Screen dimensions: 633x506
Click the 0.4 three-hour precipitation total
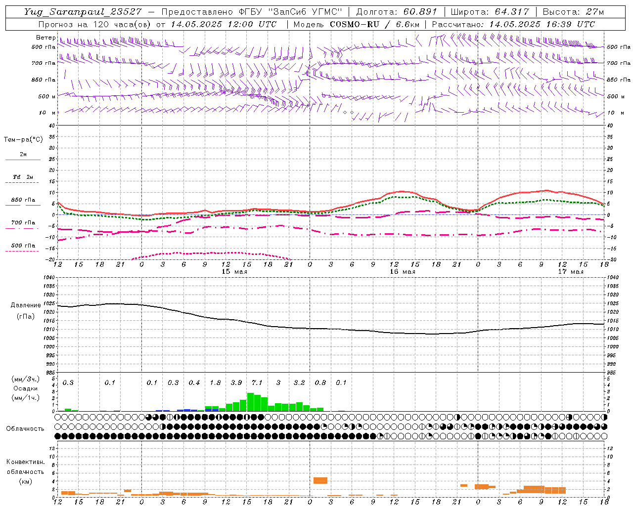[194, 382]
